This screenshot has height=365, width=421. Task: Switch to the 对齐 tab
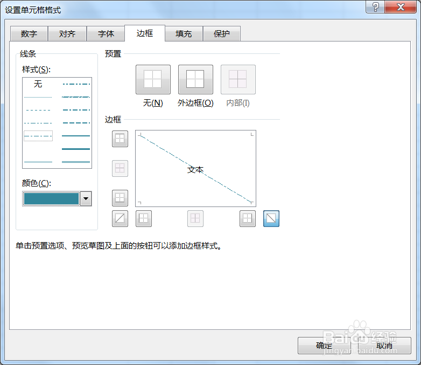67,33
